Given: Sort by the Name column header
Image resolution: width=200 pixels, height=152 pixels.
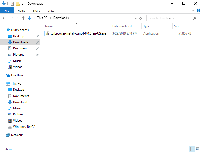Looking at the screenshot, I should [78, 26].
